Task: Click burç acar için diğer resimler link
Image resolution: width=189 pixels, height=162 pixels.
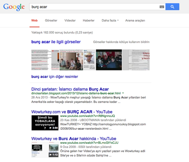Action: pyautogui.click(x=54, y=77)
